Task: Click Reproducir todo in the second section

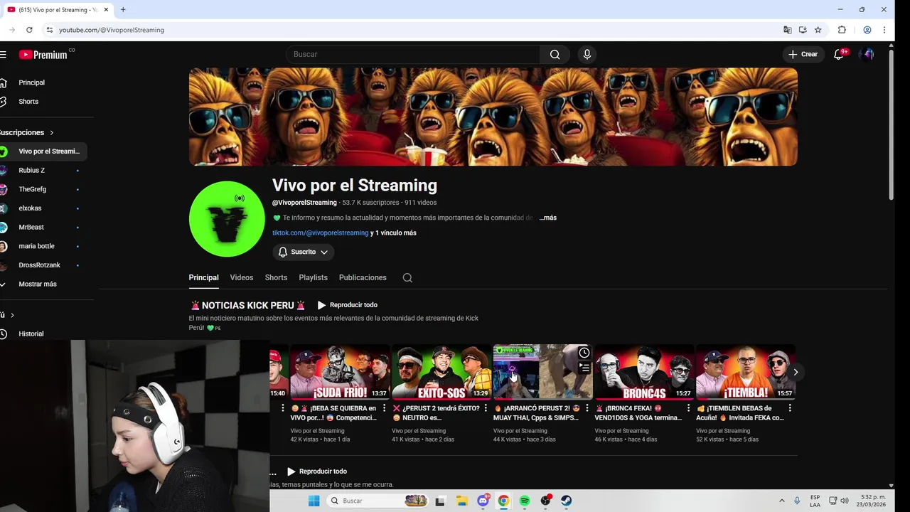Action: [x=316, y=471]
